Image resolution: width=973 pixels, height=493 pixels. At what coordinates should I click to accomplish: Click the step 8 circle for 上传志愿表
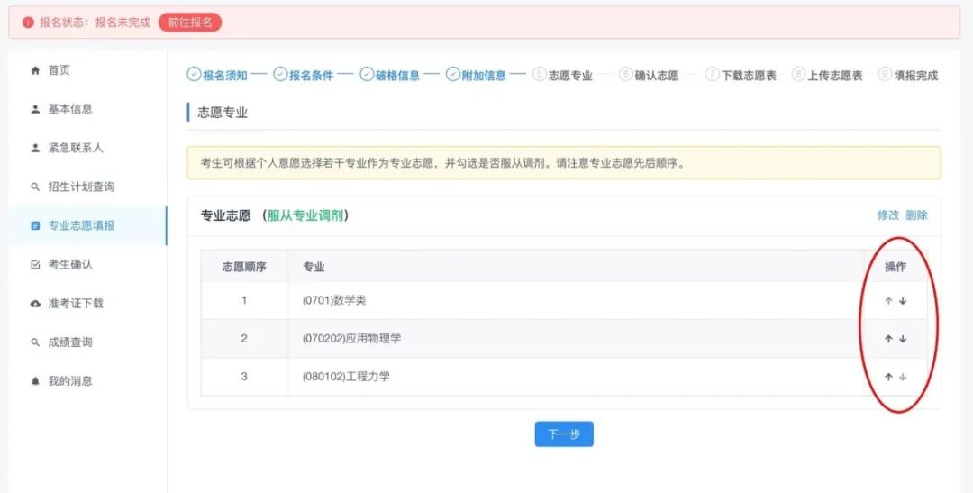[x=798, y=75]
